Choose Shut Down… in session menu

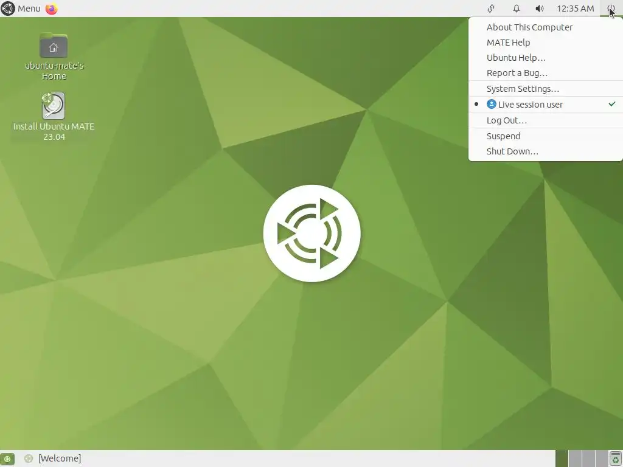click(x=546, y=151)
